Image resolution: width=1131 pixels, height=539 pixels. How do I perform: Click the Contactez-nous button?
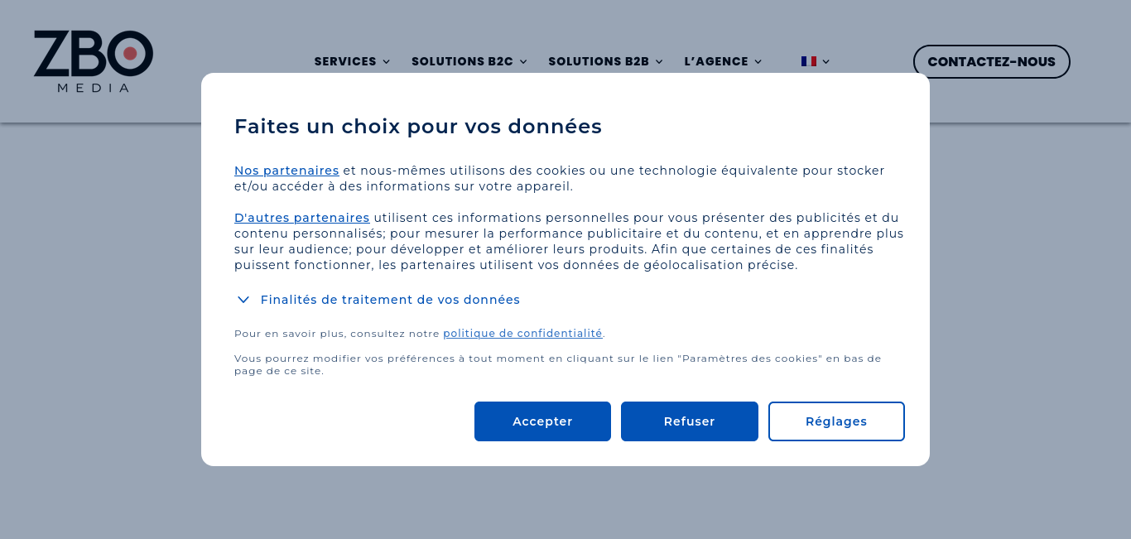992,62
